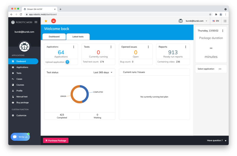Switch to the Latest tests tab
The width and height of the screenshot is (237, 156).
[78, 37]
